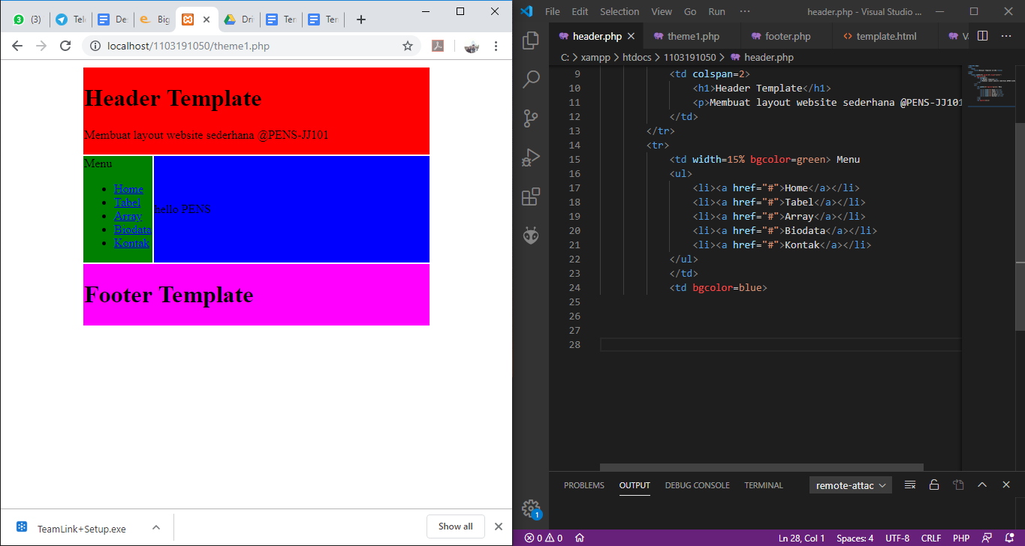Open the Selection menu
This screenshot has width=1025, height=546.
tap(620, 11)
